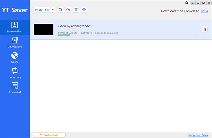Click the YT Saver logo
The width and height of the screenshot is (212, 138).
[x=15, y=10]
